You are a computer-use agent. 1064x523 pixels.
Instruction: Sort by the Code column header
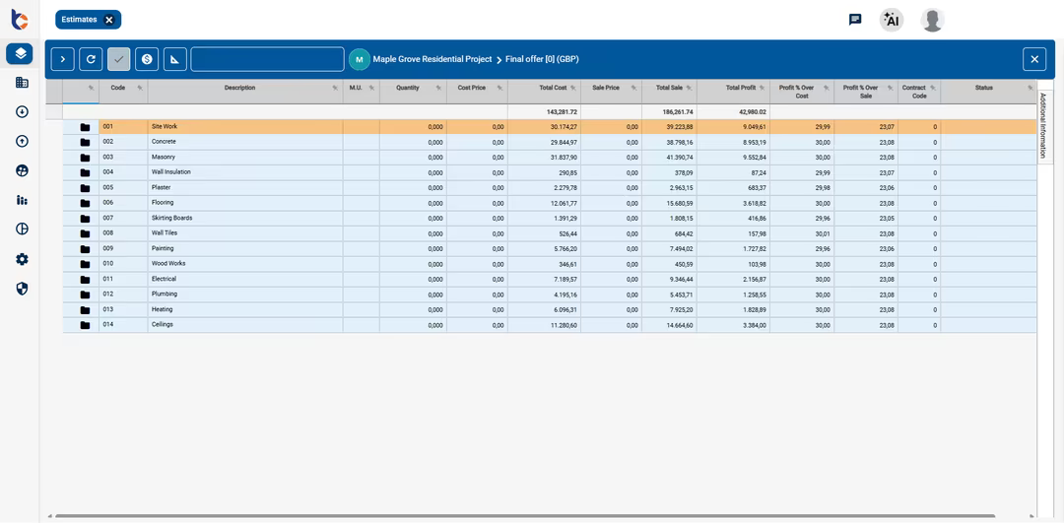pyautogui.click(x=118, y=88)
